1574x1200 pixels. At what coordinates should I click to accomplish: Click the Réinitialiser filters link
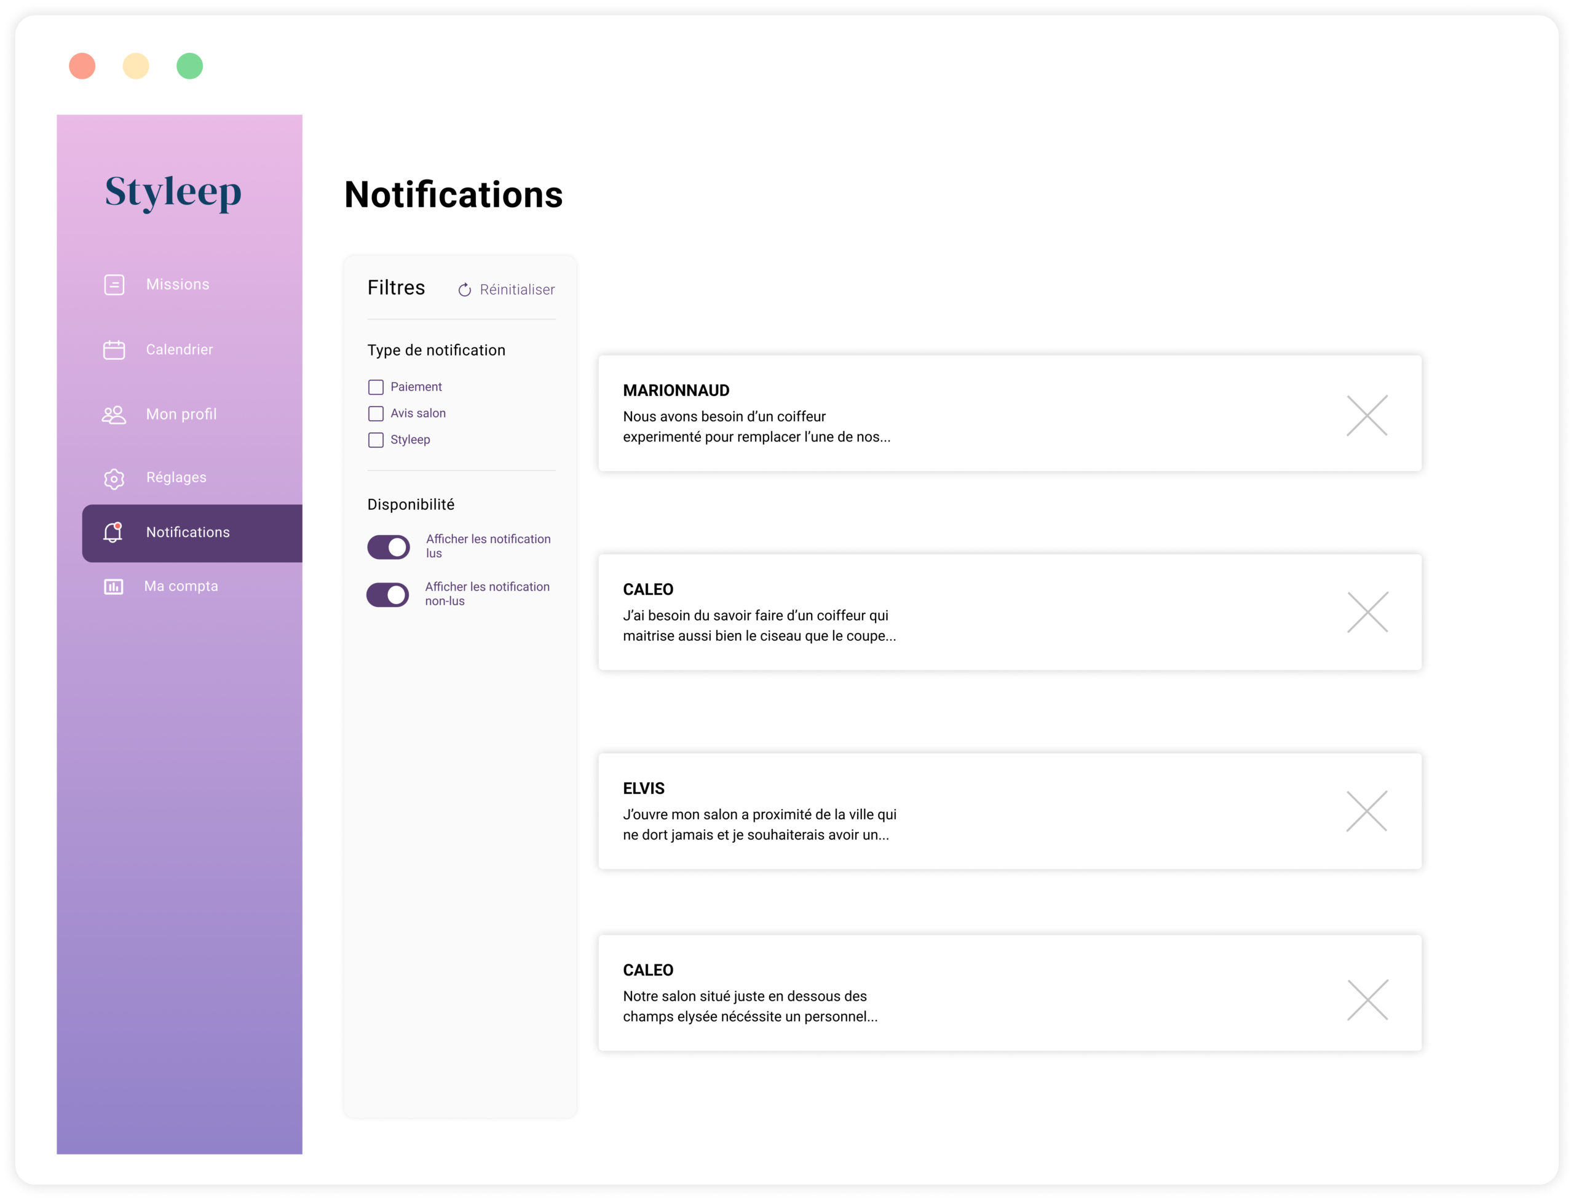[x=517, y=290]
